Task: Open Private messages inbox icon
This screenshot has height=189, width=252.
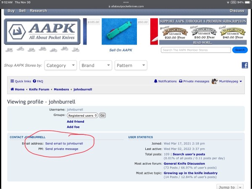Action: coord(181,81)
